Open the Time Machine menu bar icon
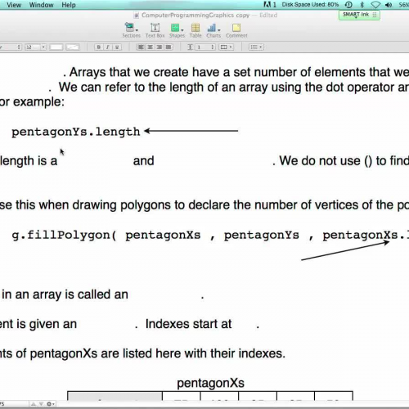The width and height of the screenshot is (409, 409). point(348,5)
